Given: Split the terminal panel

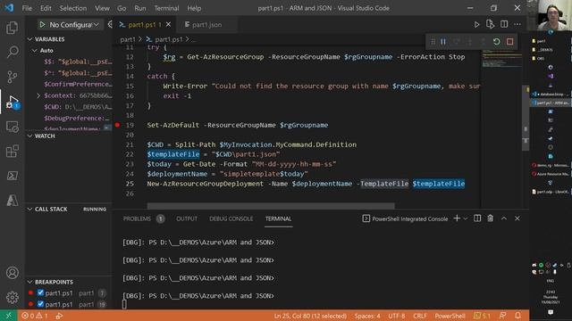Looking at the screenshot, I should (x=477, y=218).
